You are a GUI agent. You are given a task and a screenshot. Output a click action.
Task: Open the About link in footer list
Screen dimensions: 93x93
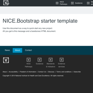[5, 72]
